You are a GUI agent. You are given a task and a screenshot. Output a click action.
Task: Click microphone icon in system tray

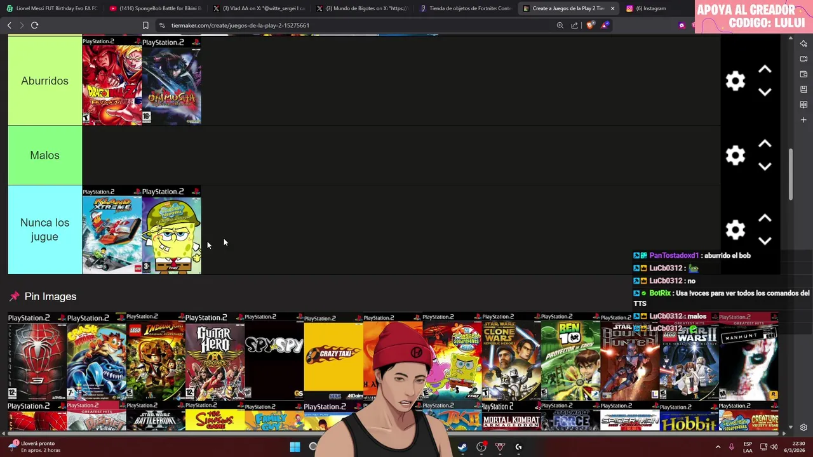point(731,447)
